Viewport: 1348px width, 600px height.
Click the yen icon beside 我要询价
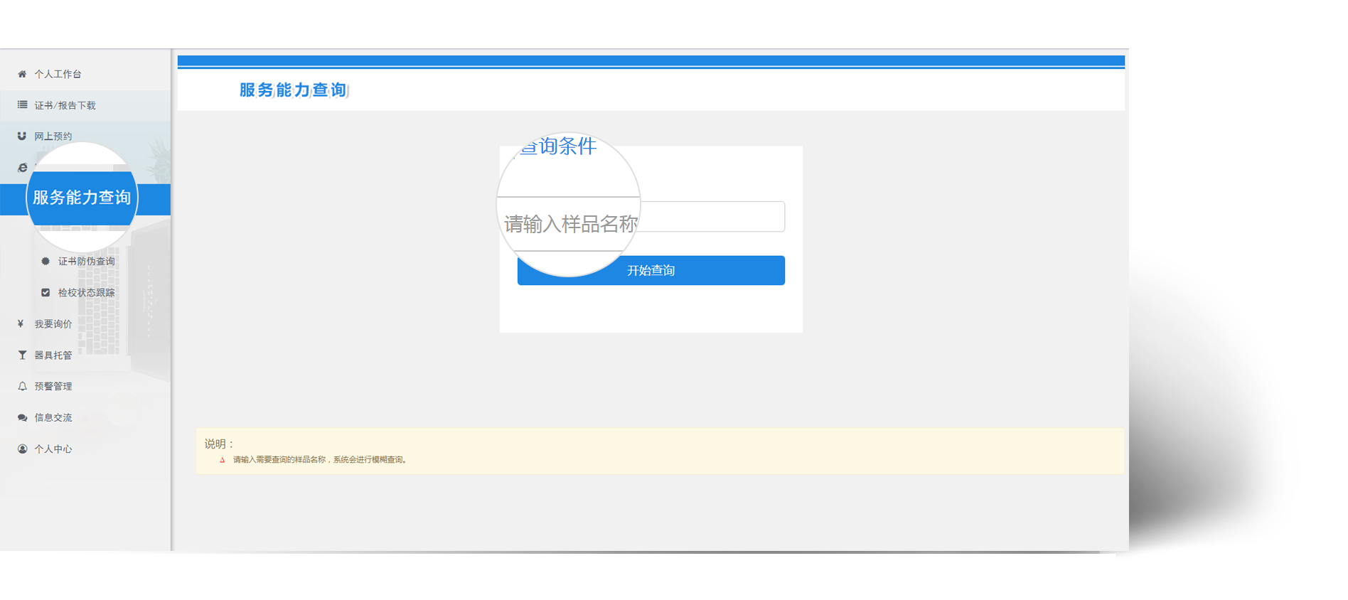coord(21,323)
